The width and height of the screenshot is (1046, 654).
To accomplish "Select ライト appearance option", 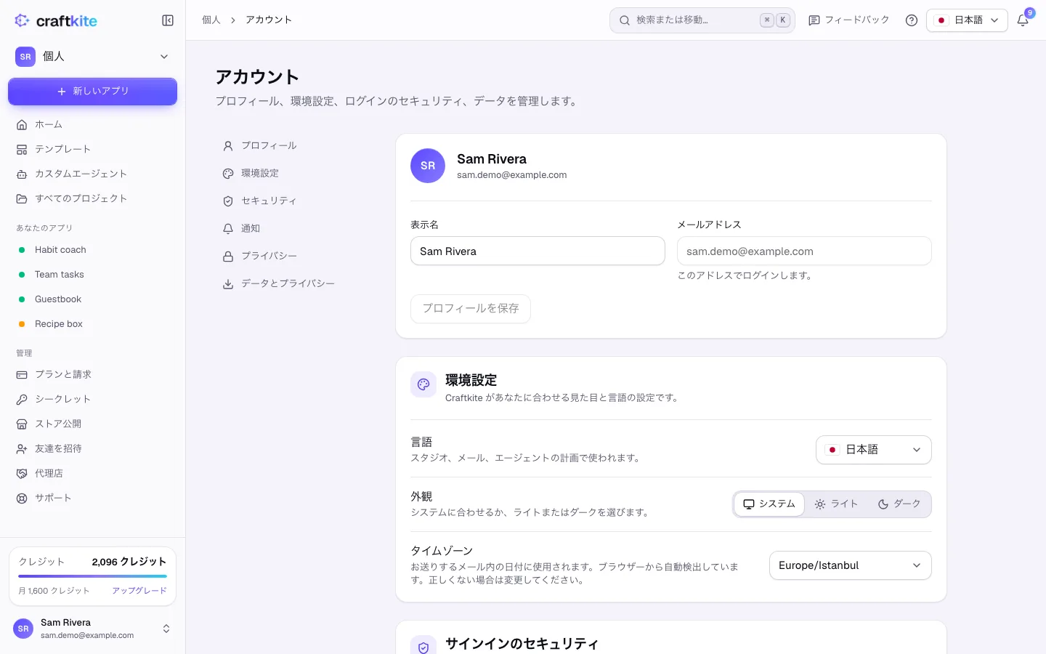I will coord(837,504).
